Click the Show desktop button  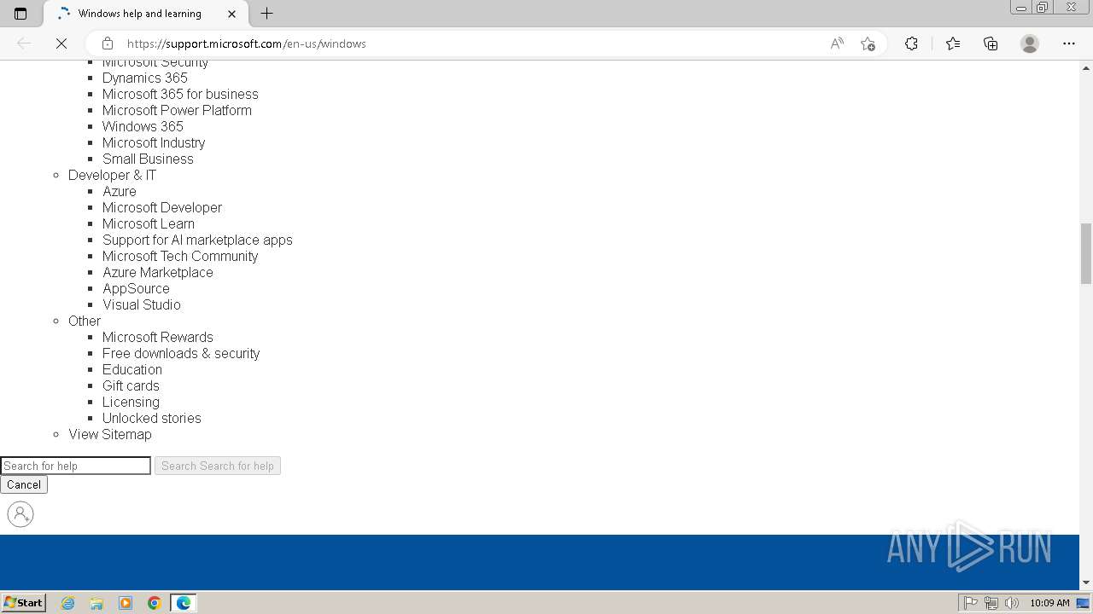coord(1084,603)
